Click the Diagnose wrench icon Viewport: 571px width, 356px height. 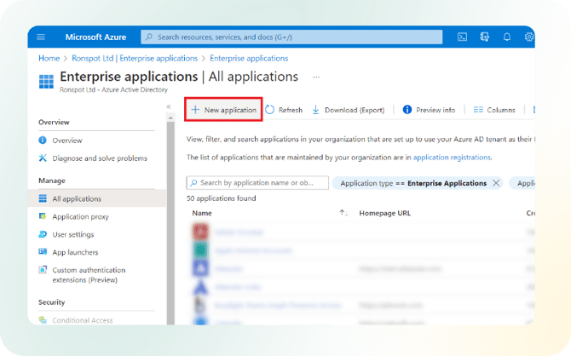coord(43,158)
